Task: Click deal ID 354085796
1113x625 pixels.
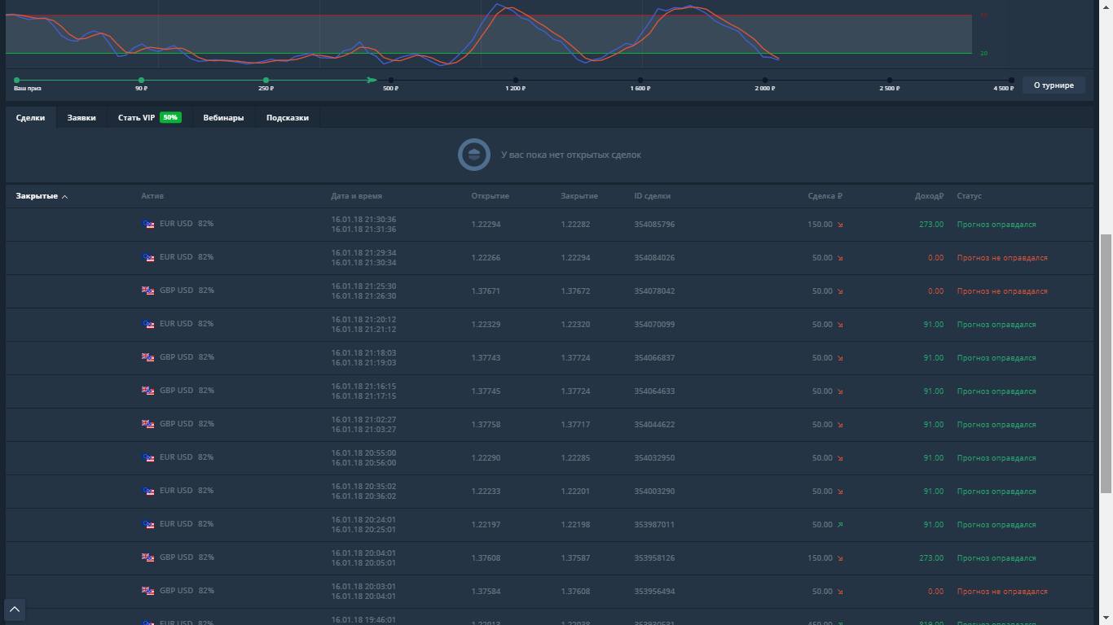Action: (654, 225)
